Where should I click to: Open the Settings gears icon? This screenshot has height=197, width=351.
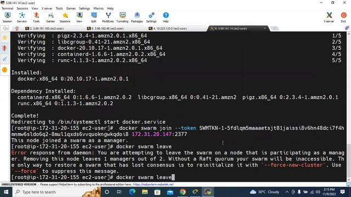pos(151,18)
